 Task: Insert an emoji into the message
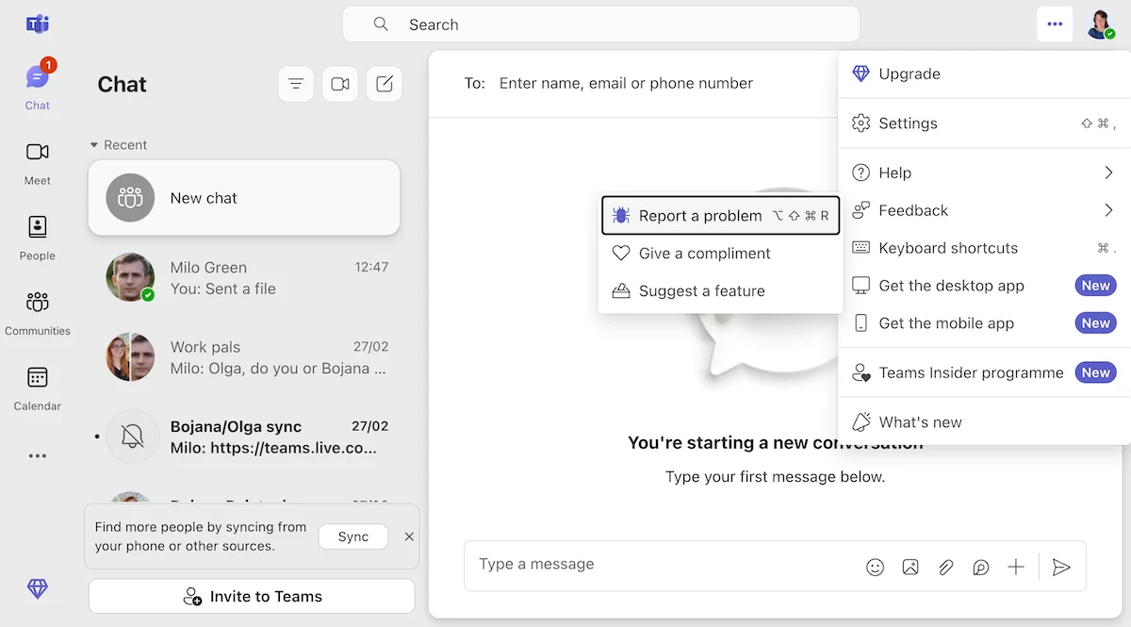coord(875,567)
